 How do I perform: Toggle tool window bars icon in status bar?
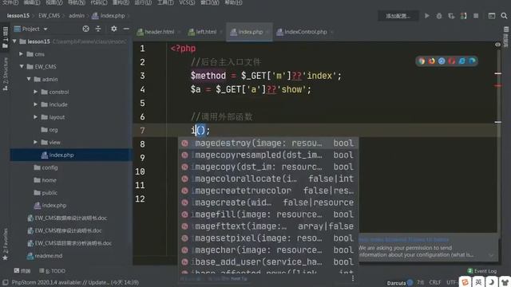pyautogui.click(x=6, y=282)
